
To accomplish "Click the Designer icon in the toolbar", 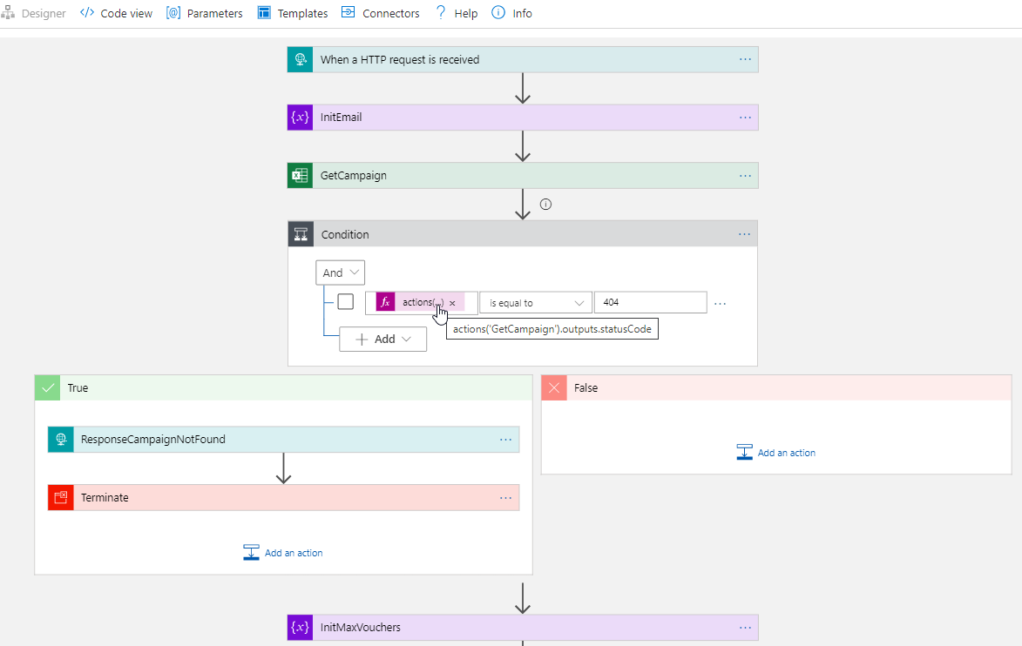I will [11, 12].
